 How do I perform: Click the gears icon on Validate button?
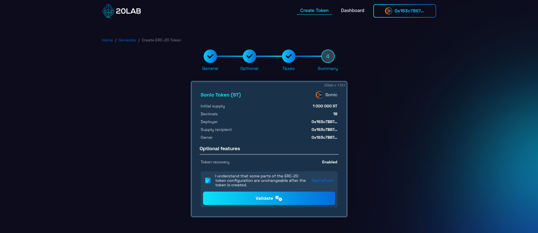tap(279, 198)
